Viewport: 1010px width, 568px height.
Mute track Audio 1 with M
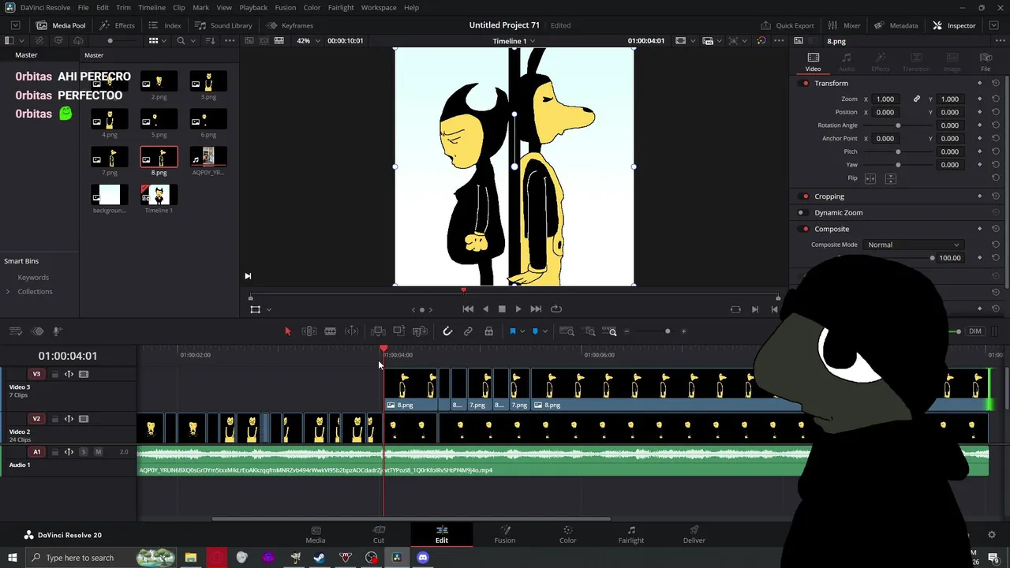(98, 452)
